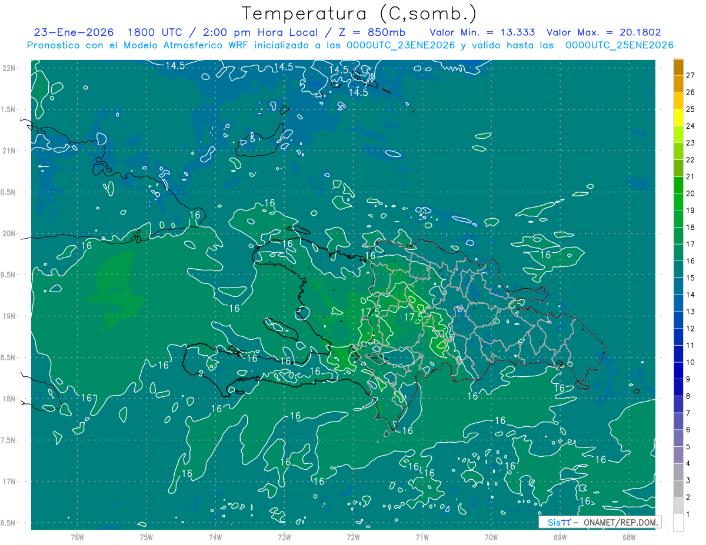The height and width of the screenshot is (545, 706).
Task: Select the 'Valor Min. = 13.333' readout
Action: [x=482, y=32]
